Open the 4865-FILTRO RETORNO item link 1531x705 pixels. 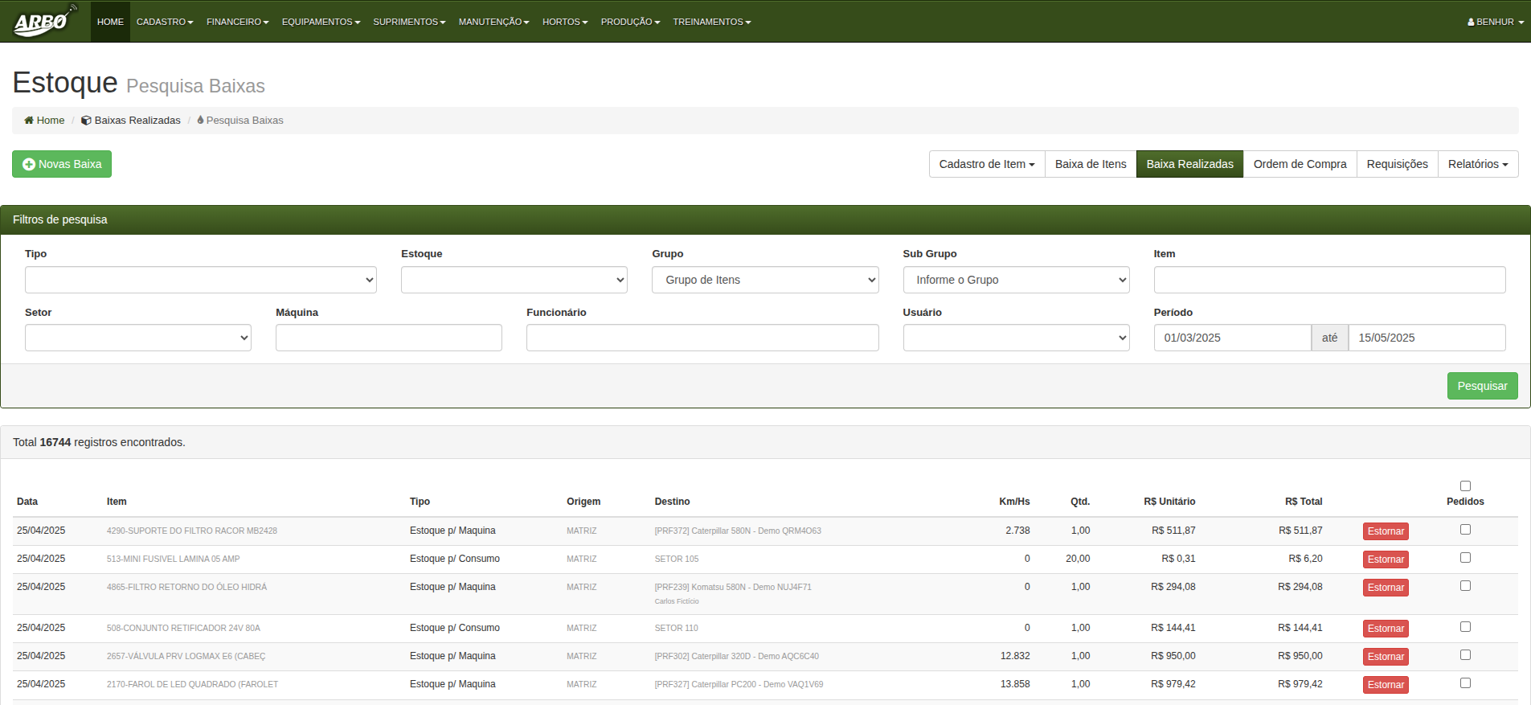point(186,588)
